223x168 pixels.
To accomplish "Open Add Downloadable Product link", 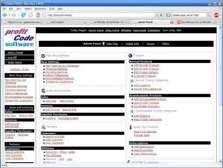I will pos(150,99).
